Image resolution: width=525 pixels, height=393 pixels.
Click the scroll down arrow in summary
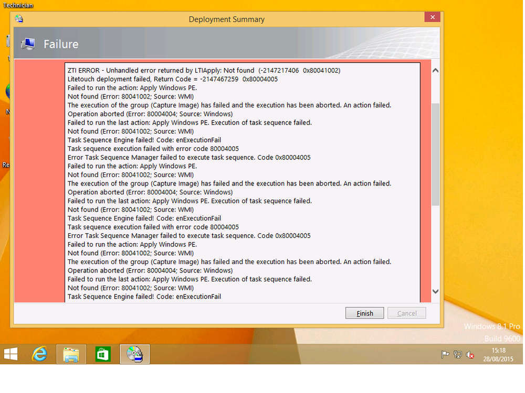pos(435,291)
